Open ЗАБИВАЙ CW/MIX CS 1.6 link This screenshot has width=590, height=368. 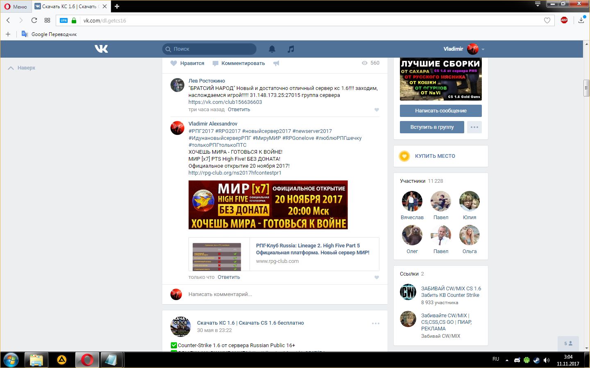pos(451,292)
